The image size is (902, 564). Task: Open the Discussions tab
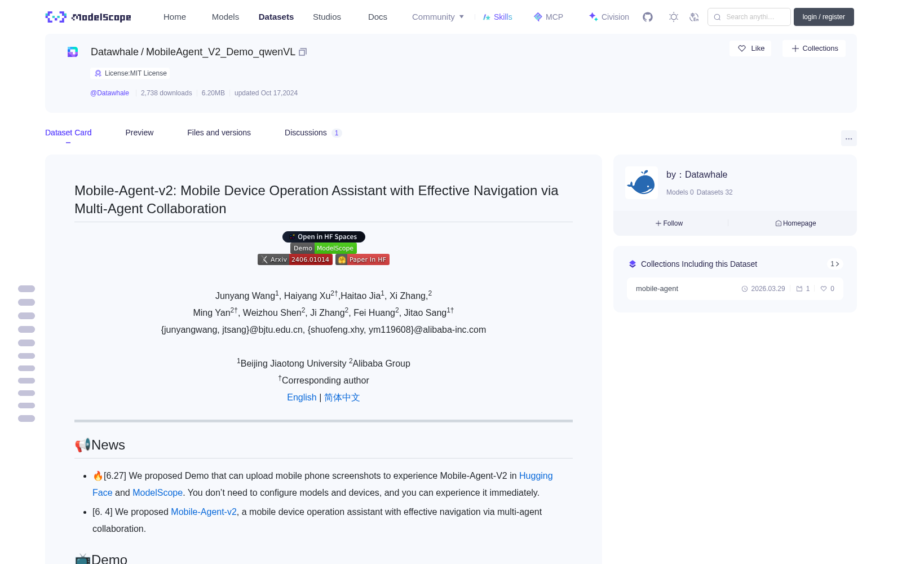(313, 133)
